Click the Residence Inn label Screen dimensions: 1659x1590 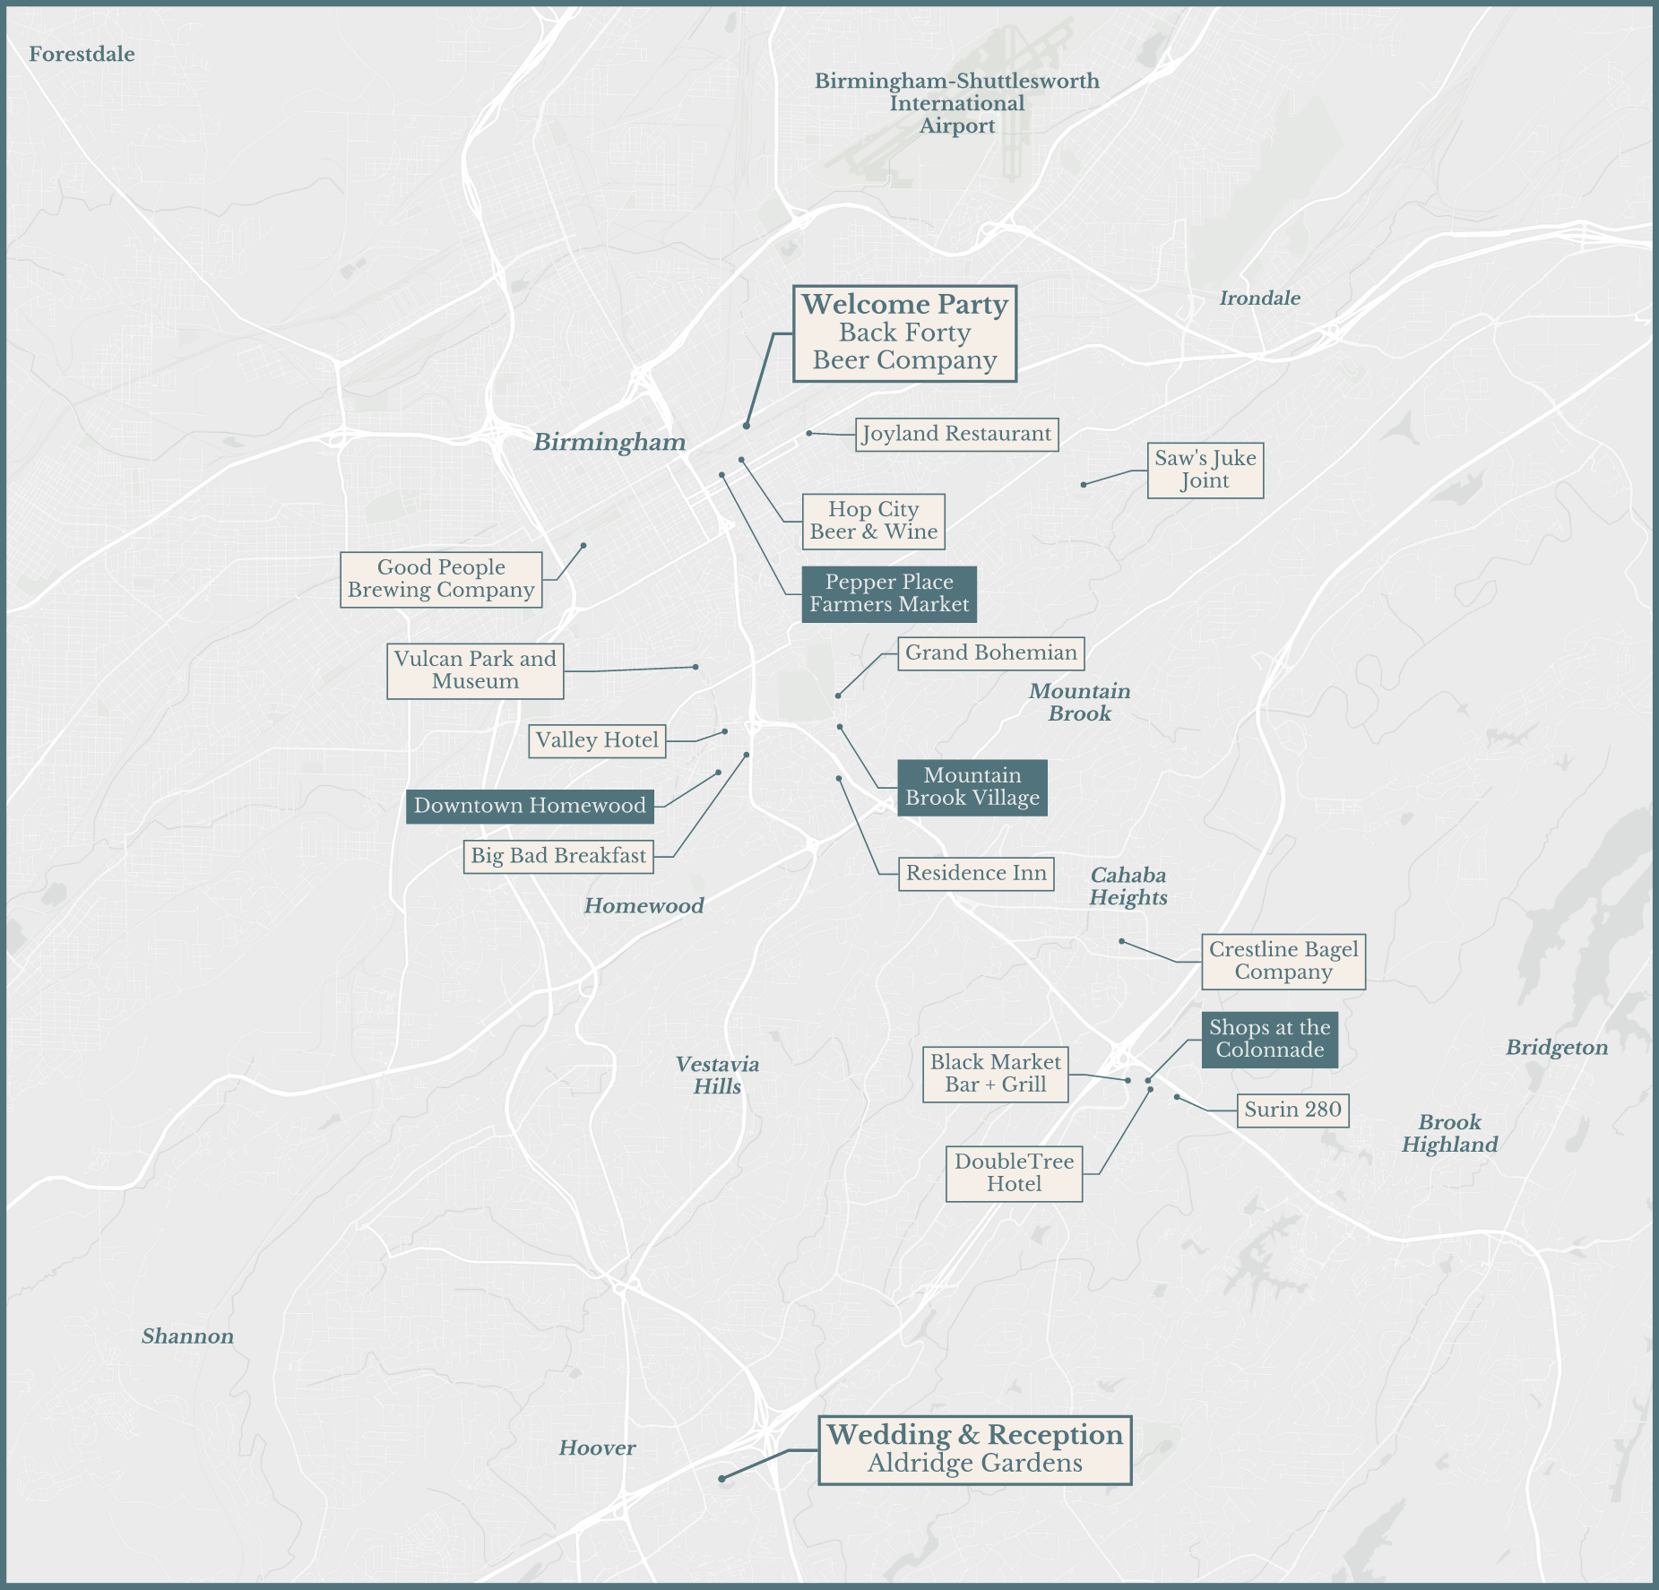[976, 874]
